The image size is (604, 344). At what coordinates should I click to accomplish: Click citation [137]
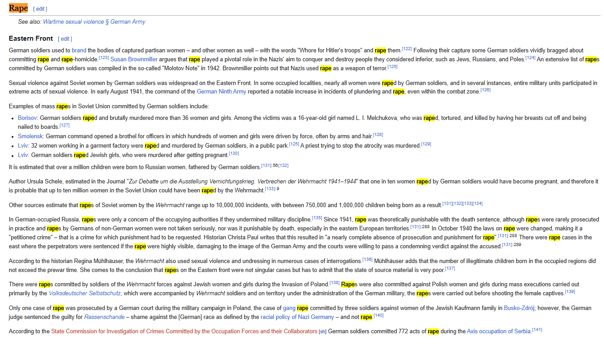coord(450,268)
